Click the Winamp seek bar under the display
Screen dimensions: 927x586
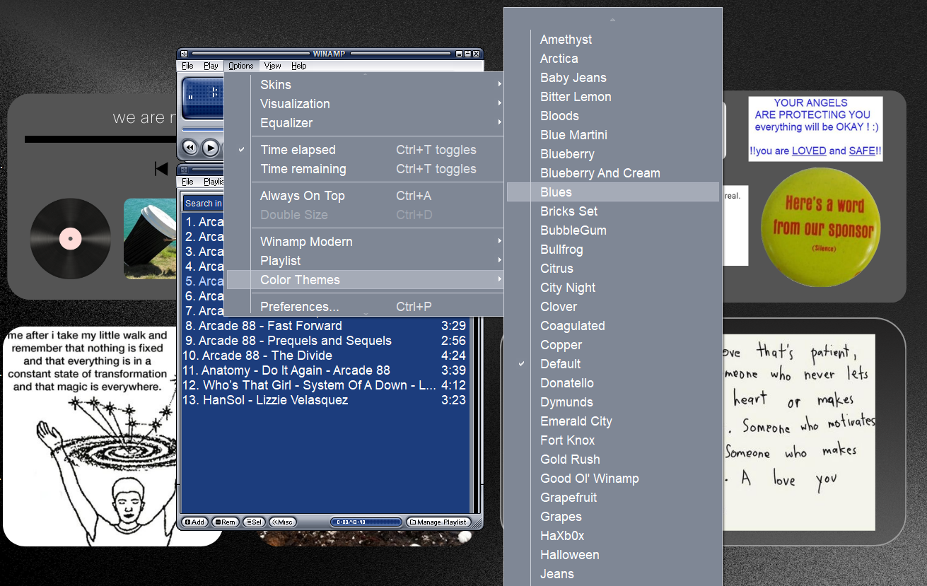203,129
